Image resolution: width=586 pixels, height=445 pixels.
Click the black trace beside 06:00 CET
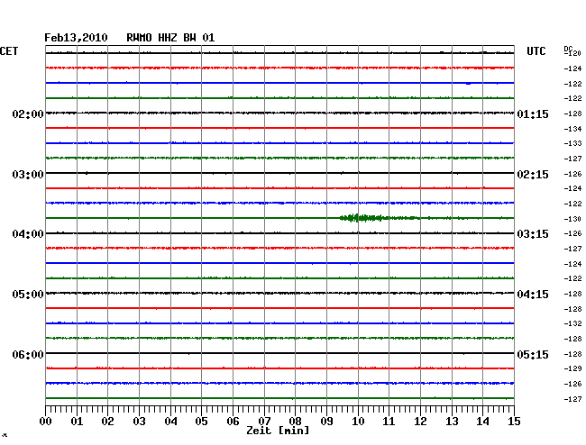pos(279,353)
